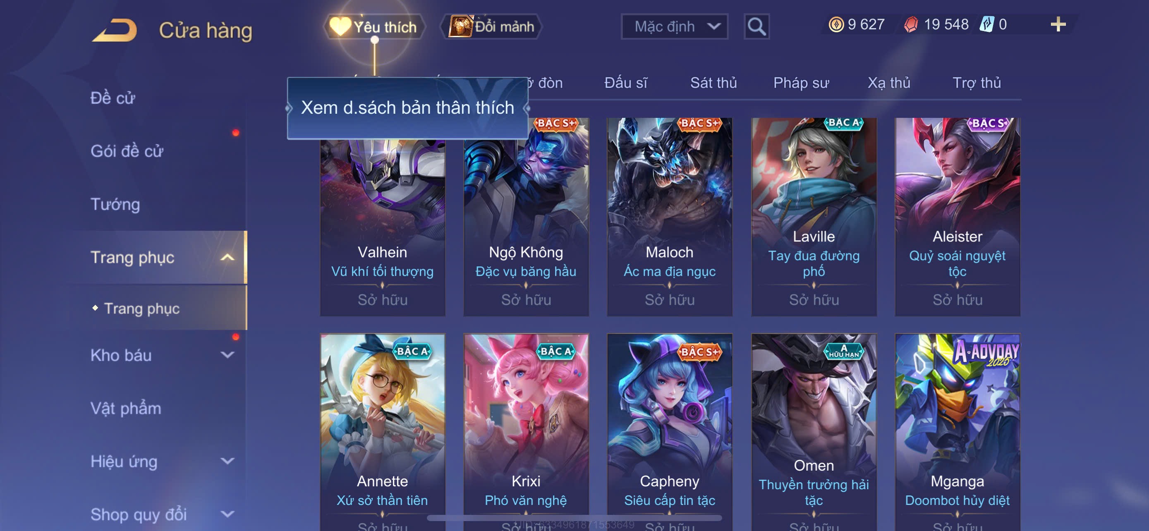Tap the back arrow beside Cửa hàng
Viewport: 1149px width, 531px height.
pyautogui.click(x=115, y=30)
